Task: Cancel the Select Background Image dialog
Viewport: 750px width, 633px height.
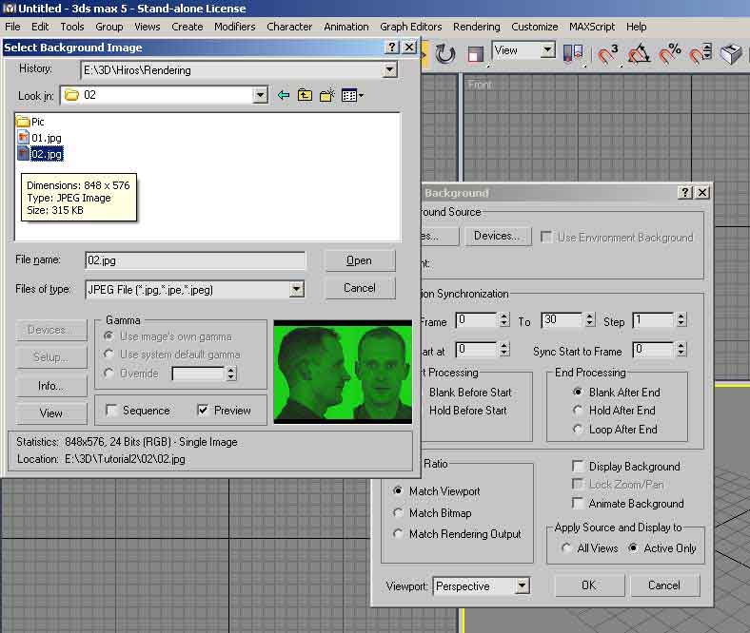Action: coord(360,288)
